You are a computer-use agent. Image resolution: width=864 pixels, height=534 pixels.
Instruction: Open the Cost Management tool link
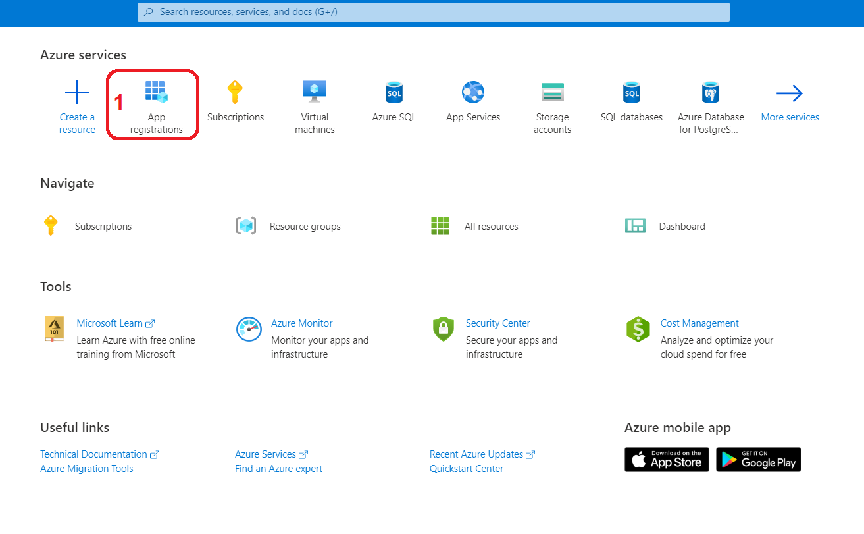[x=699, y=323]
